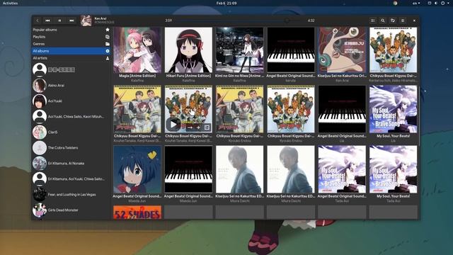Open Hikari Furu [Anime Edition] album
Viewport: 453px width, 255px height.
click(x=188, y=50)
